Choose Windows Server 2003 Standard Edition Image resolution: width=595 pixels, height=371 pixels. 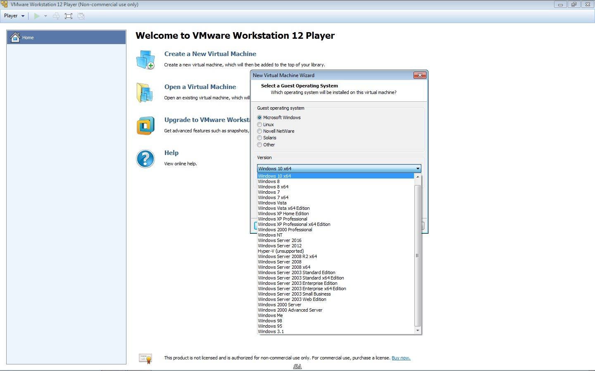click(x=336, y=272)
